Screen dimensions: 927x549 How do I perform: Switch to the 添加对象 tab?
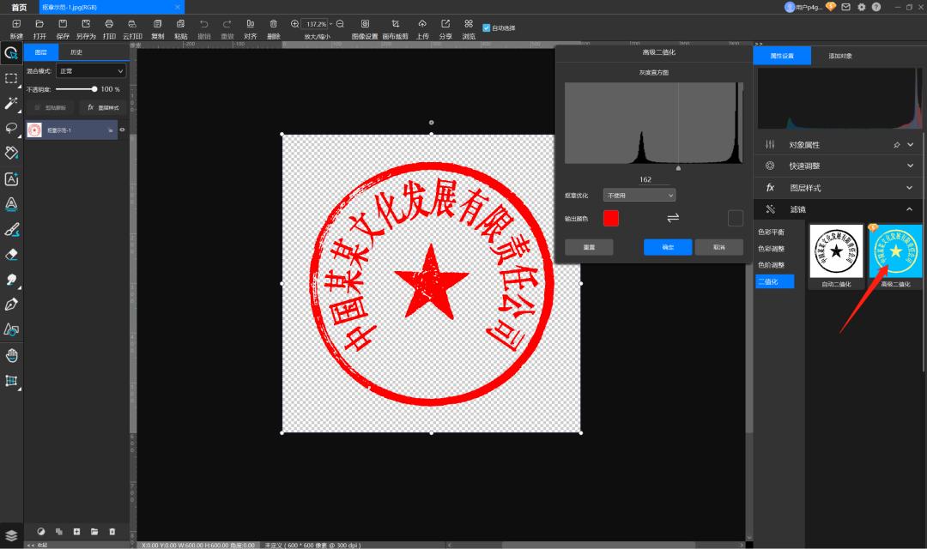(x=840, y=56)
